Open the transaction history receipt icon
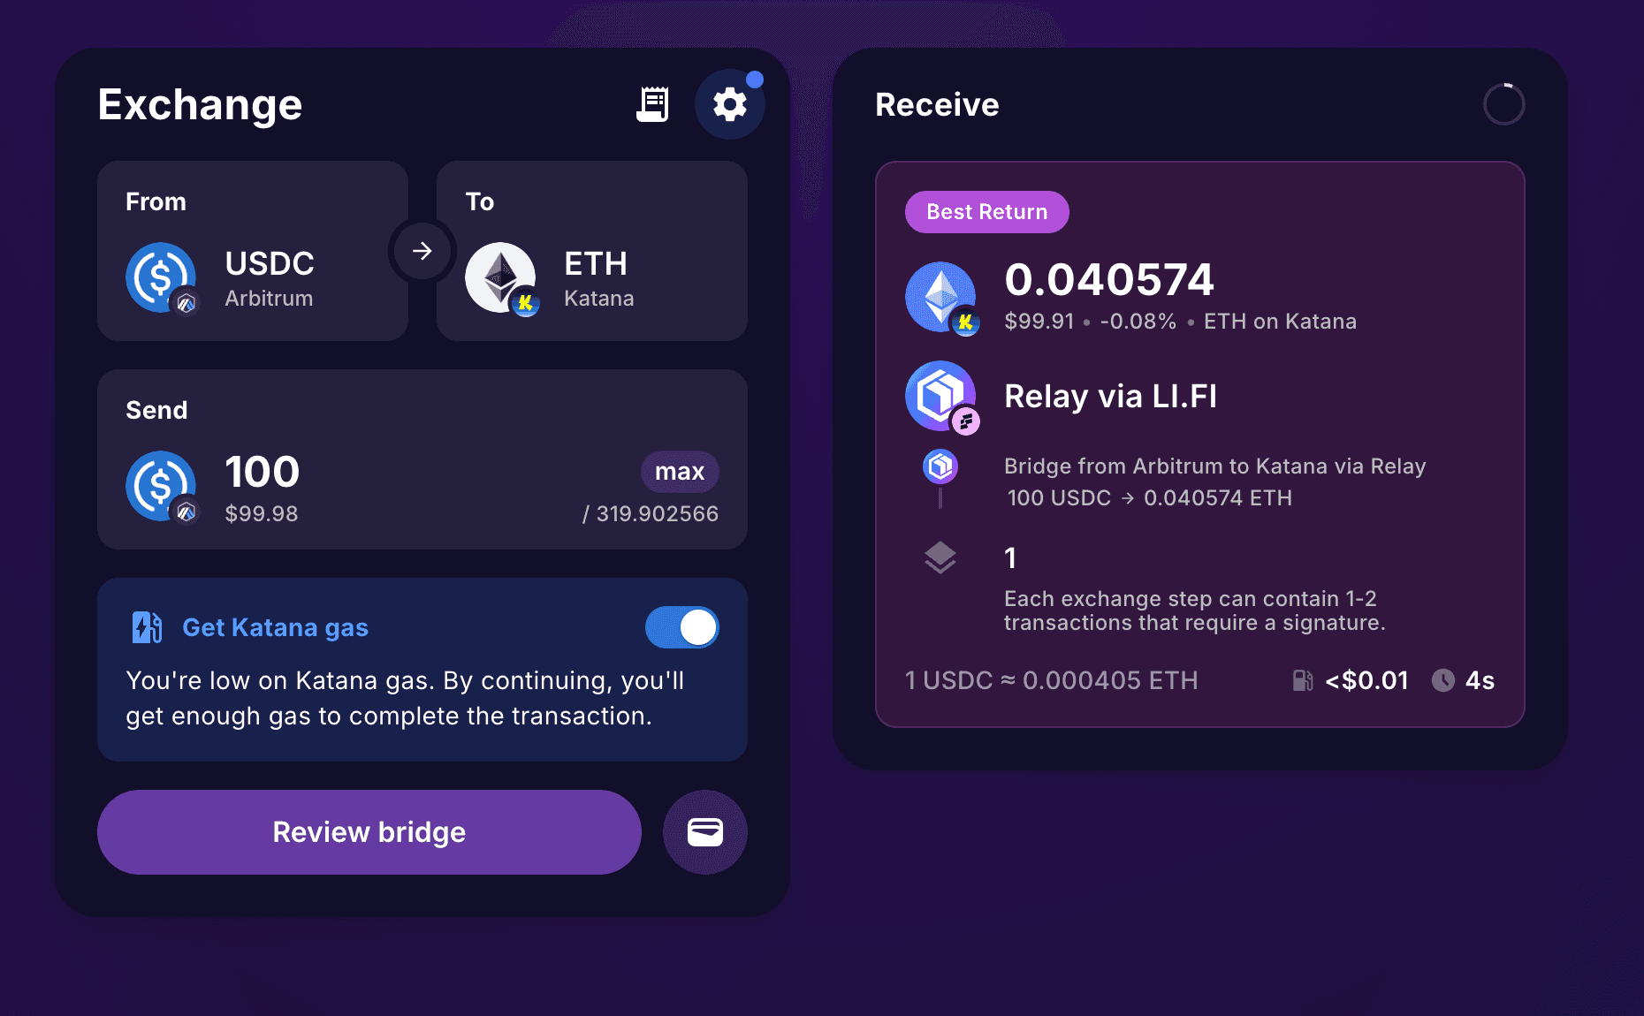The height and width of the screenshot is (1016, 1644). click(652, 104)
